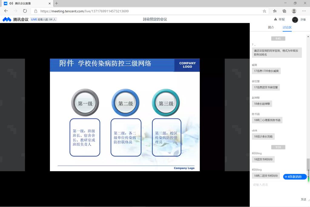View site info via the lock icon

36,11
